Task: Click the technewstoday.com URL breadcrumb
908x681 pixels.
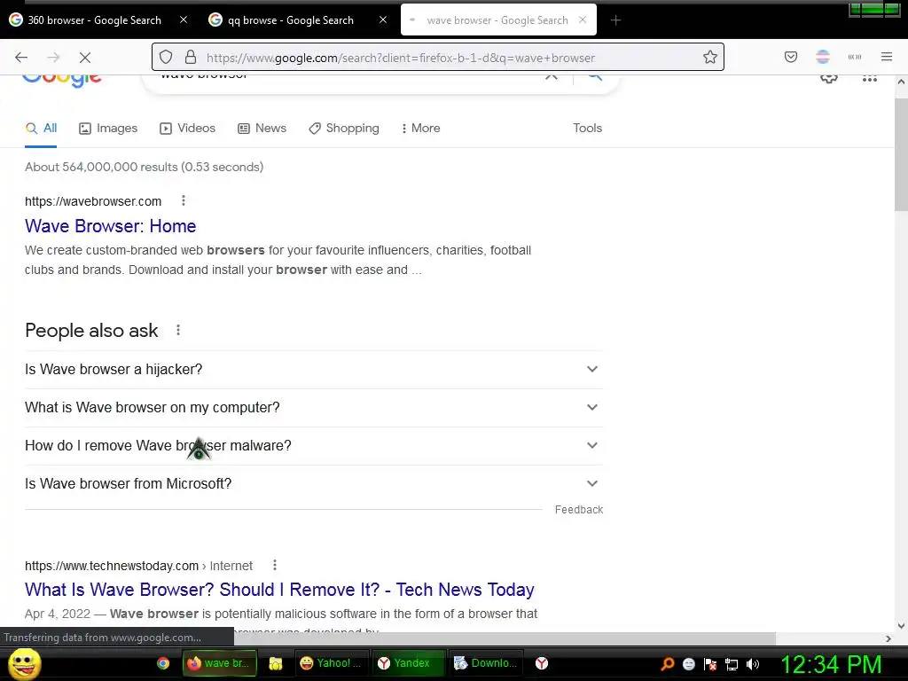Action: coord(139,566)
